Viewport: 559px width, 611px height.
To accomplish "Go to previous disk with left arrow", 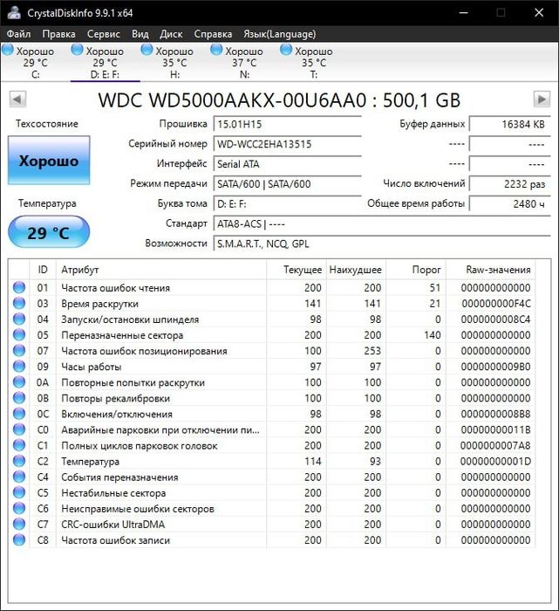I will point(17,99).
